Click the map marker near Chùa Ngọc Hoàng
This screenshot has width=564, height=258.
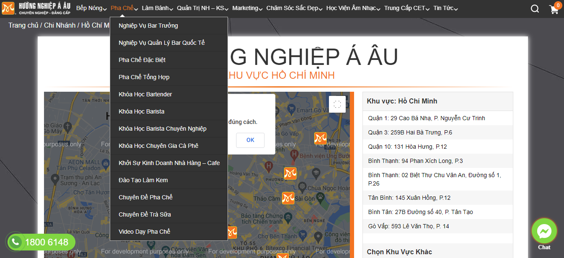click(x=290, y=173)
